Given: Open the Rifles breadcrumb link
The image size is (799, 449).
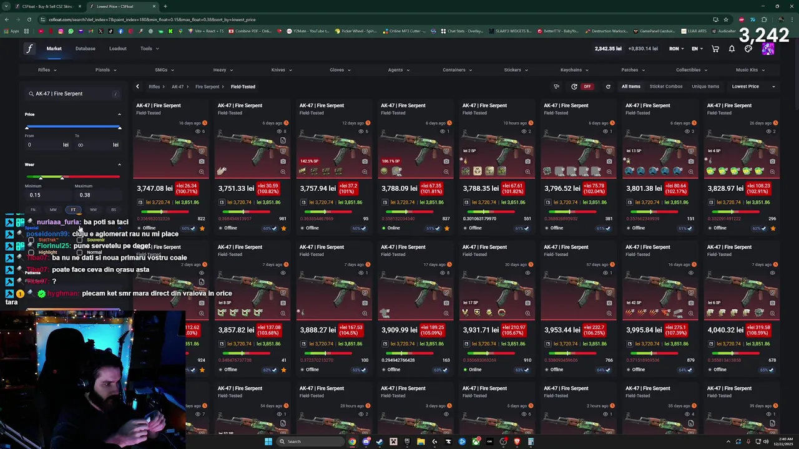Looking at the screenshot, I should tap(154, 87).
